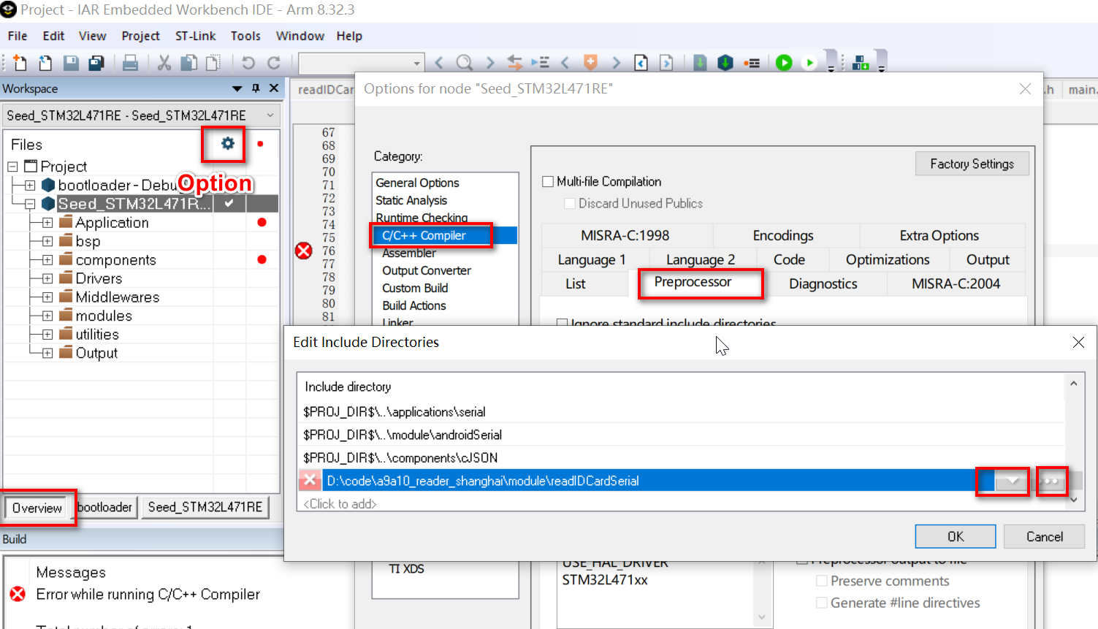This screenshot has width=1098, height=629.
Task: Open the toolbar search combo box
Action: tap(362, 63)
